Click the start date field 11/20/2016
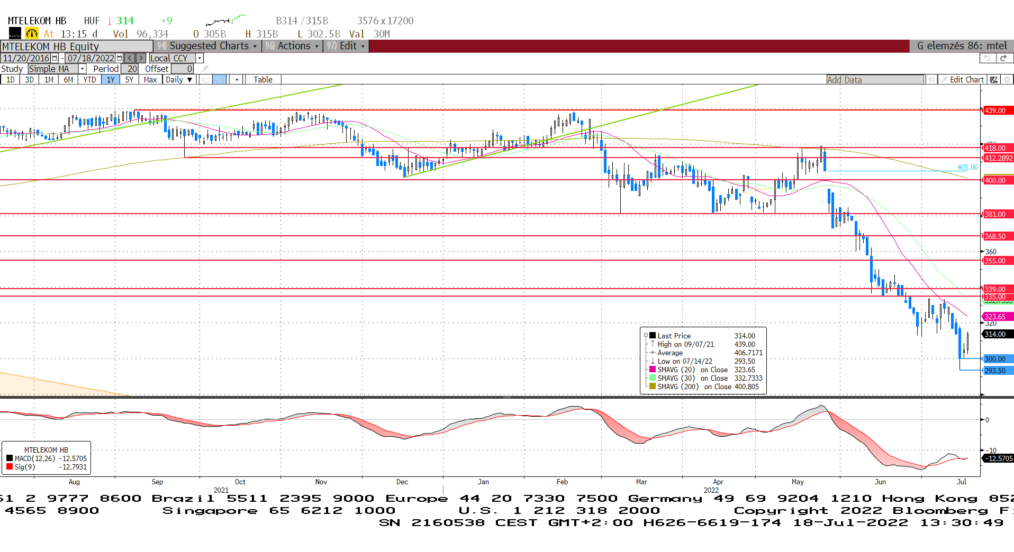 [x=26, y=58]
